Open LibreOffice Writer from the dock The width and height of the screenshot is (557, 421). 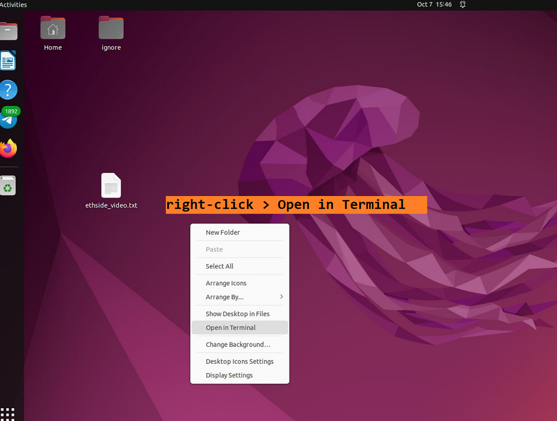point(8,61)
